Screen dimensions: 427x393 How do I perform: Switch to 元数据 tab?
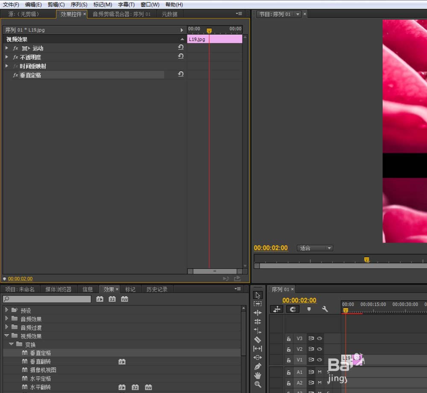[x=170, y=14]
